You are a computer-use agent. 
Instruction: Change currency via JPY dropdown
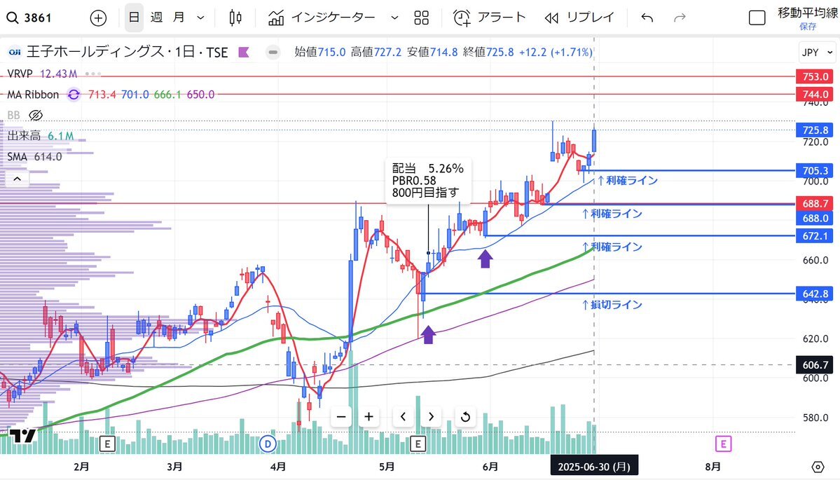(817, 52)
